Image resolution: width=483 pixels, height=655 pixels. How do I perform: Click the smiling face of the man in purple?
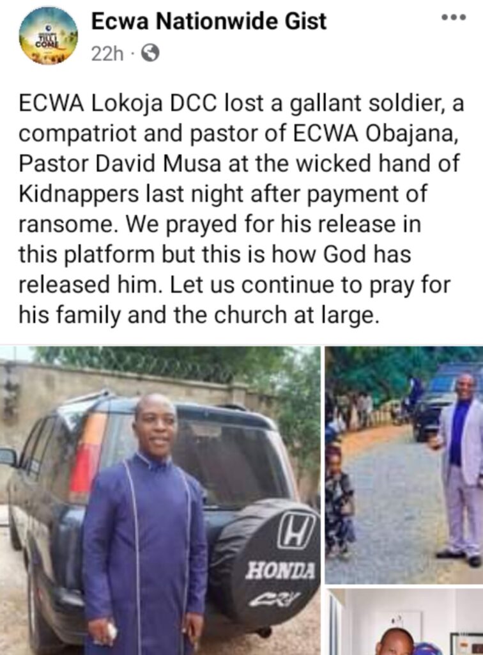[156, 428]
